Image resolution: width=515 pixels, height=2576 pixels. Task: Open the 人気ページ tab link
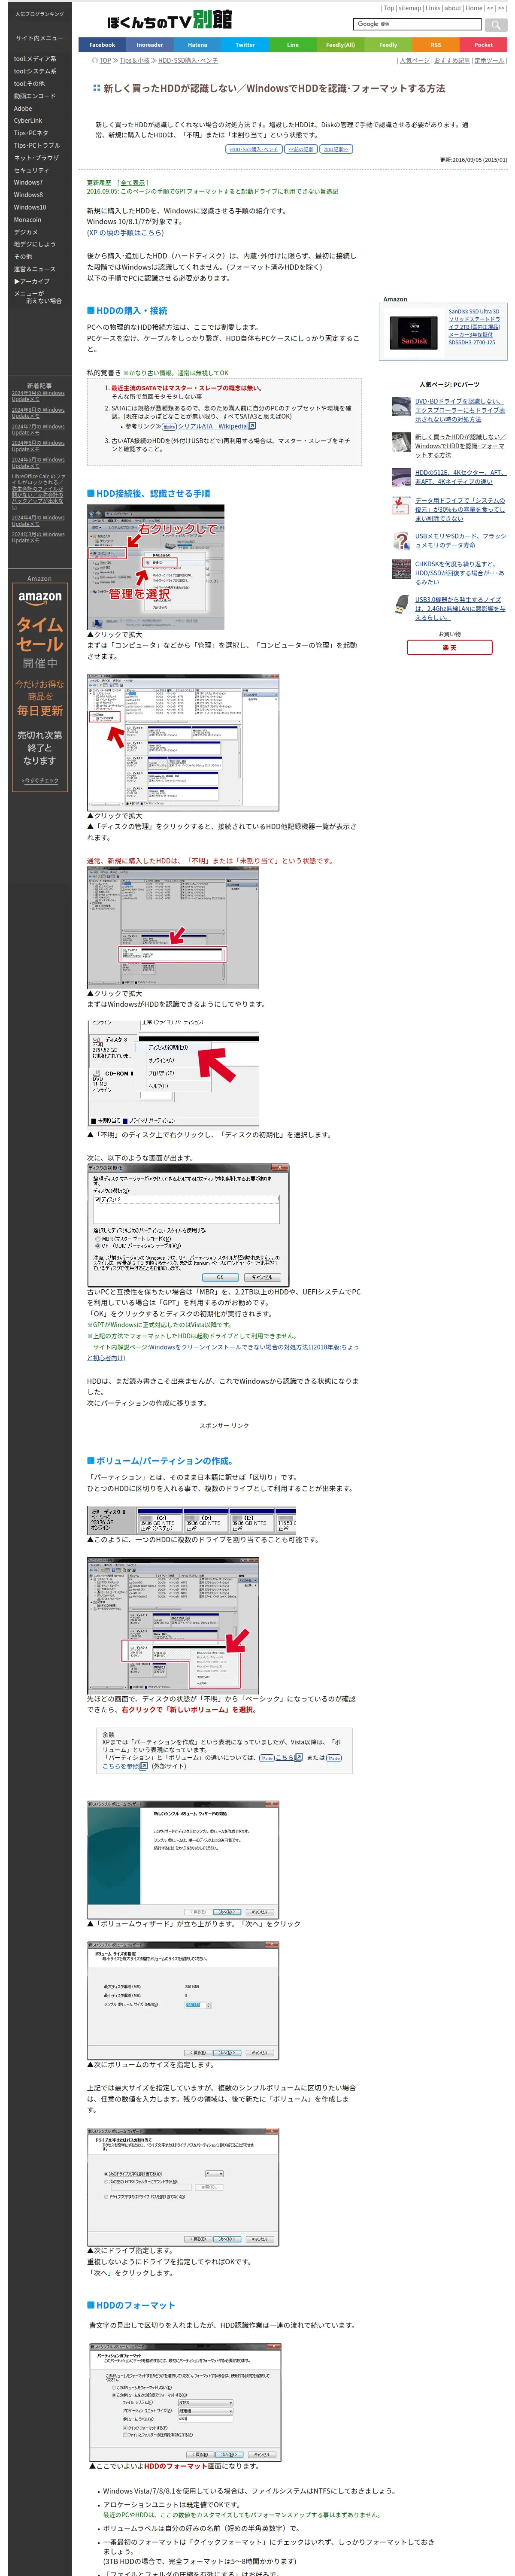(x=415, y=61)
